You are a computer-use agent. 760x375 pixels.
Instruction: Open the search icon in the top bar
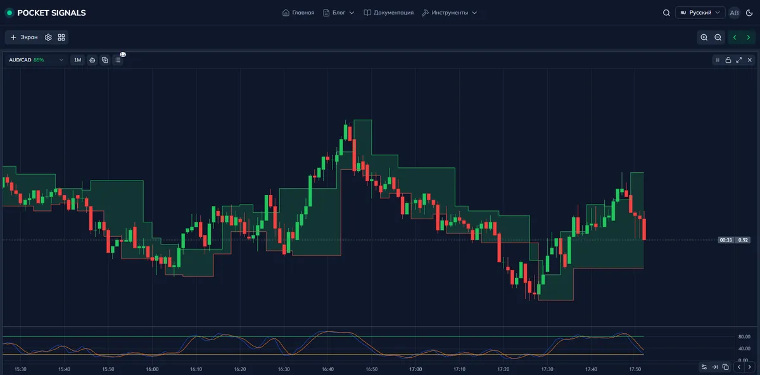click(666, 12)
